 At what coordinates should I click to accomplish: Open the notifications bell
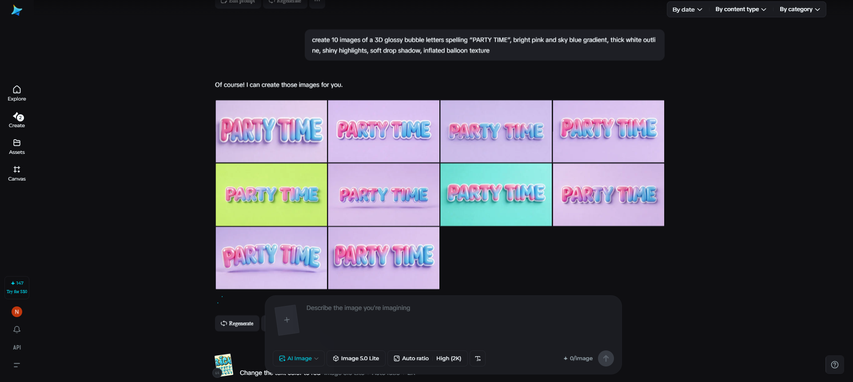pyautogui.click(x=17, y=330)
